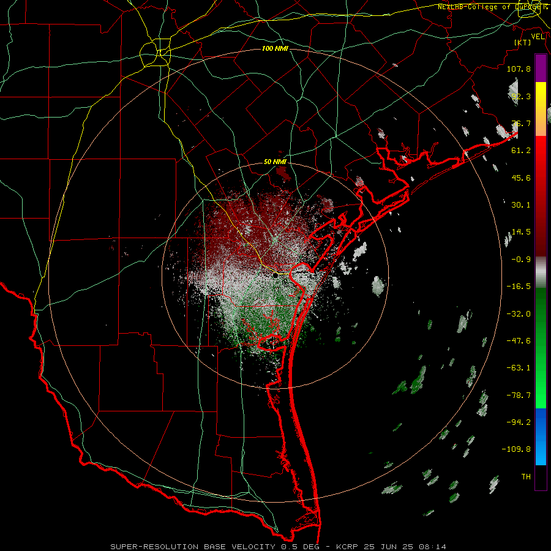Click the -32.0 velocity scale value

(519, 314)
